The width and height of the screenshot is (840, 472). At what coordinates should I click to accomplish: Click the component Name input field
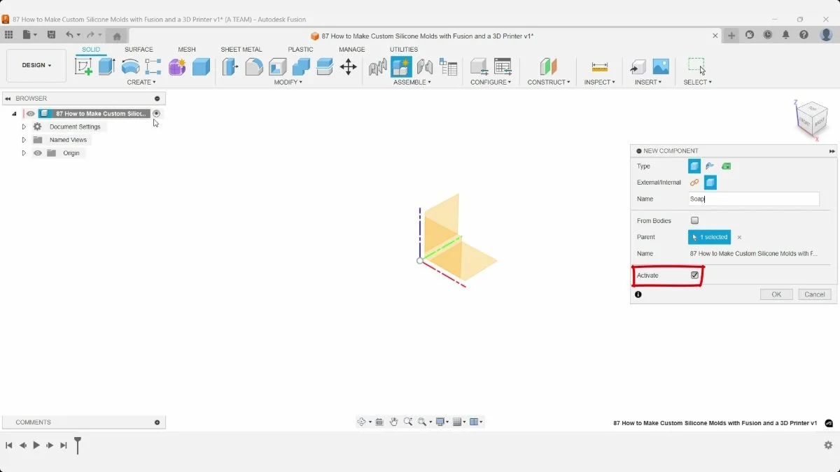click(753, 199)
